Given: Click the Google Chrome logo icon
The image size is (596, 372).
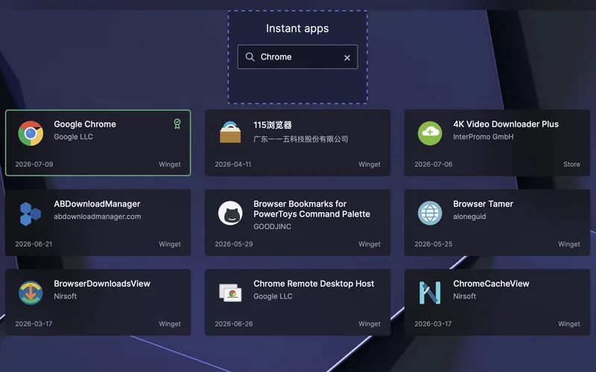Looking at the screenshot, I should tap(31, 133).
